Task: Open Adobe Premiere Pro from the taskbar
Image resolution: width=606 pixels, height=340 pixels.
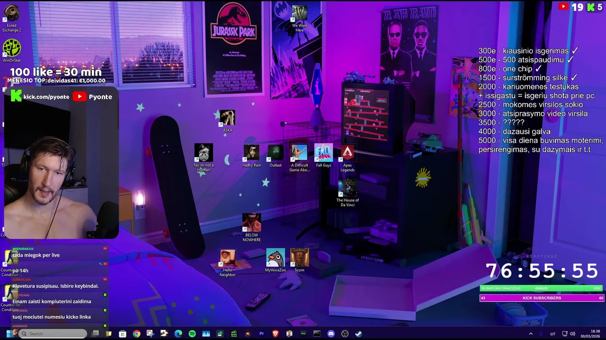Action: coord(261,334)
